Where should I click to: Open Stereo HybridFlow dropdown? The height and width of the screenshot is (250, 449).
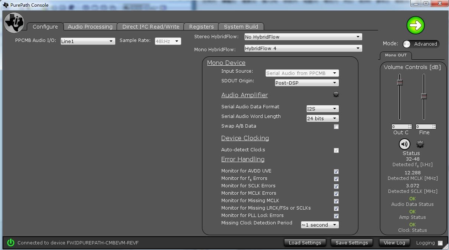coord(303,37)
